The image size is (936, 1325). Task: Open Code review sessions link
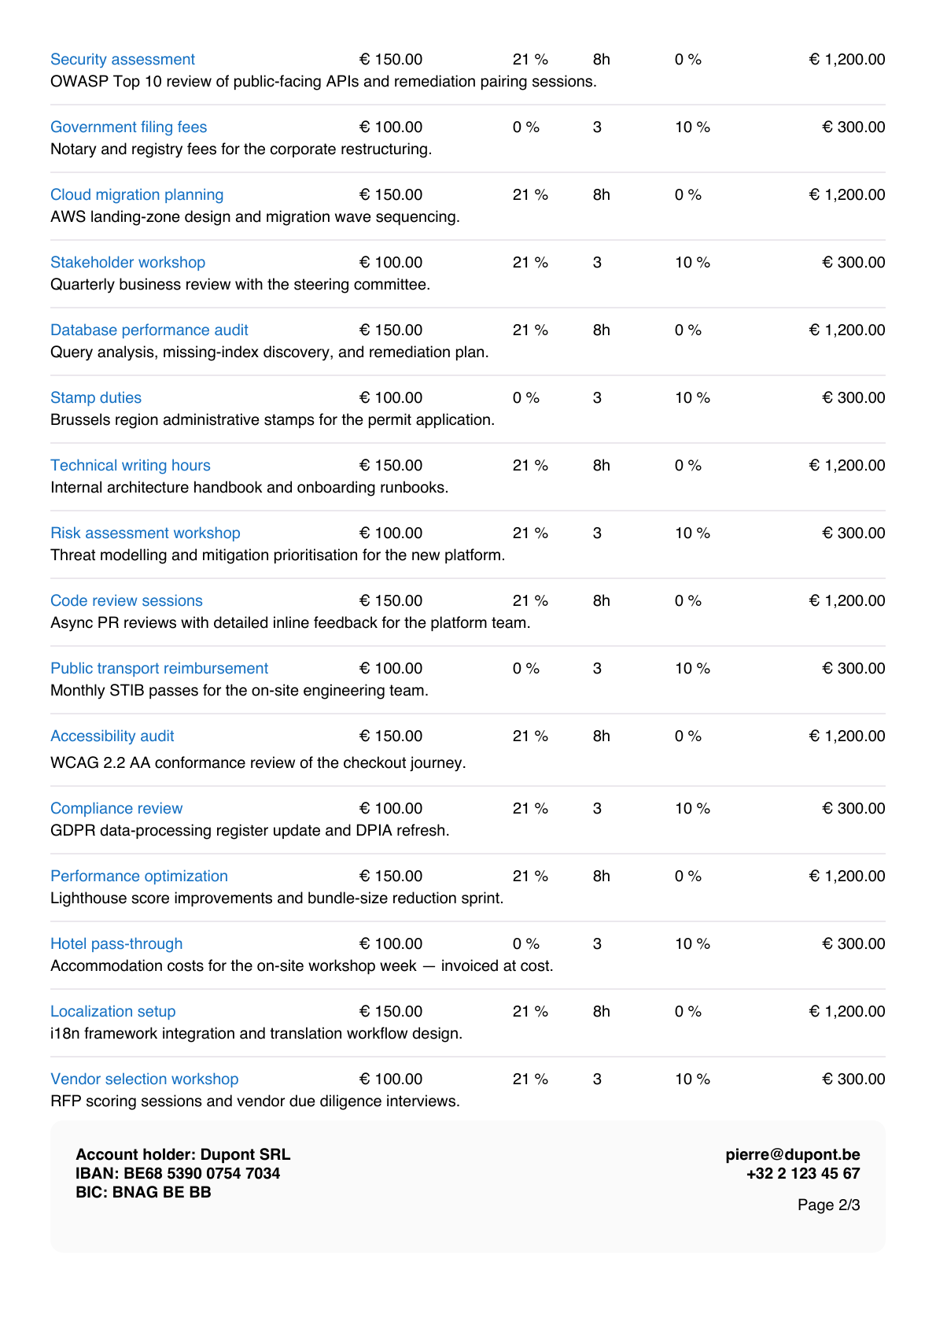(x=127, y=601)
